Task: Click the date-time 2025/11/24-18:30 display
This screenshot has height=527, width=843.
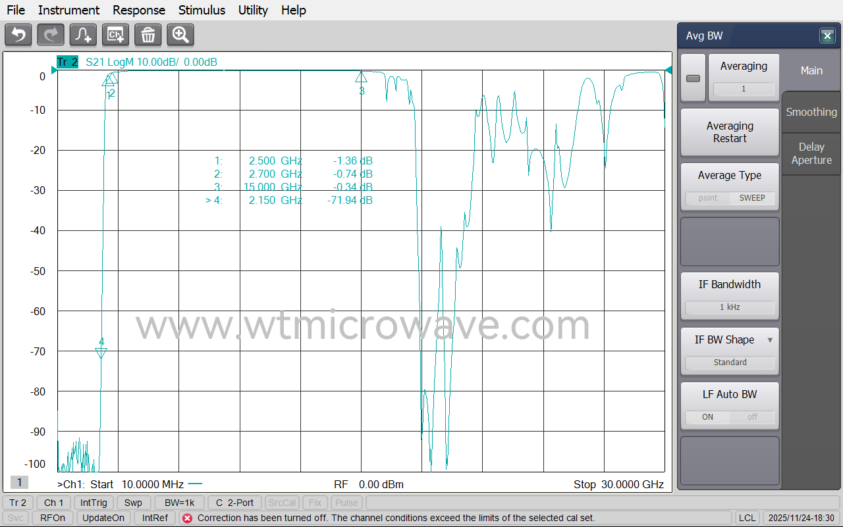Action: coord(801,518)
